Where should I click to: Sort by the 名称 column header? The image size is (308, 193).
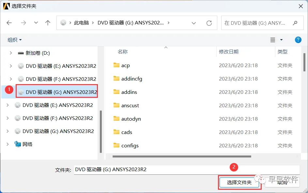click(123, 52)
